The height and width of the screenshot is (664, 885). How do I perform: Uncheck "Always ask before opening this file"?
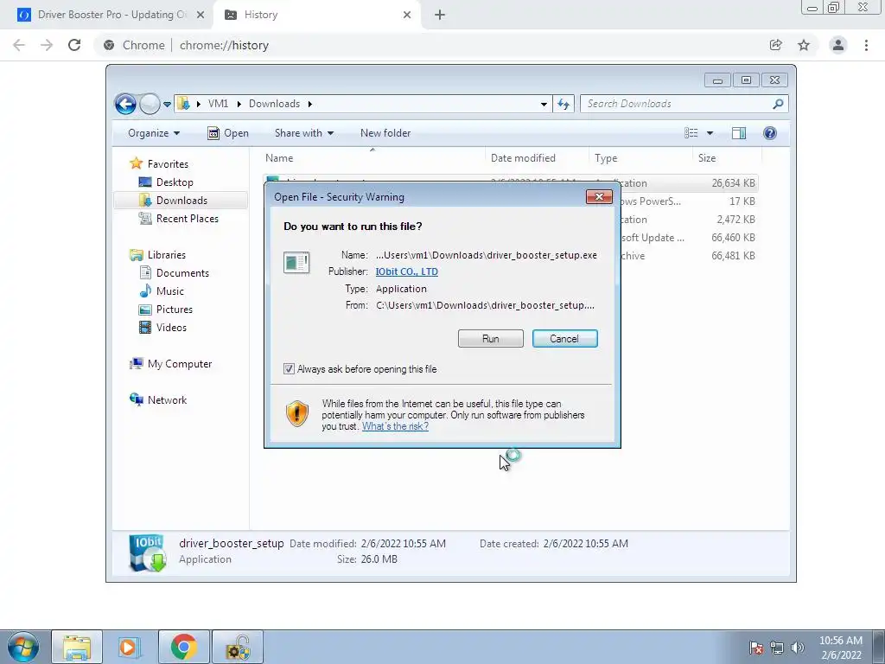tap(289, 369)
